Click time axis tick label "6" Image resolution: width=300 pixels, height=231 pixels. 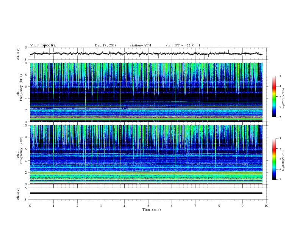172,206
